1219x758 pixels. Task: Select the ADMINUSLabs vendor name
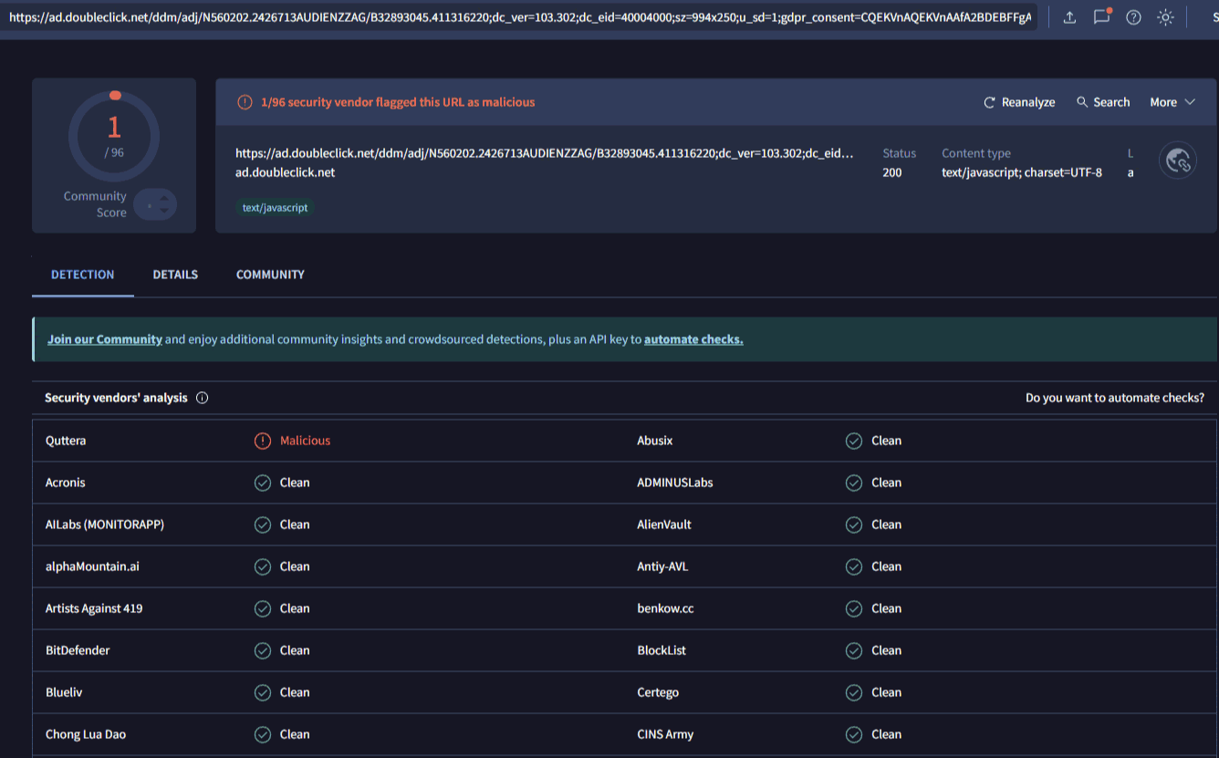[675, 483]
